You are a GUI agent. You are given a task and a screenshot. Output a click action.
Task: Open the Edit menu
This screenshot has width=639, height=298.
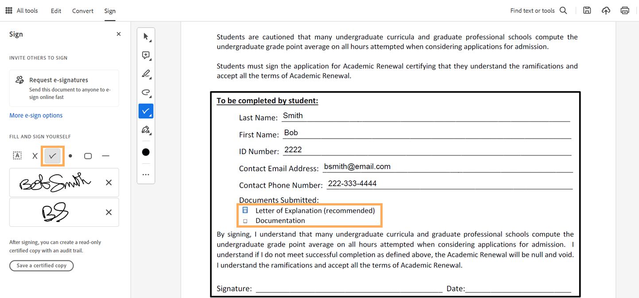[x=56, y=11]
